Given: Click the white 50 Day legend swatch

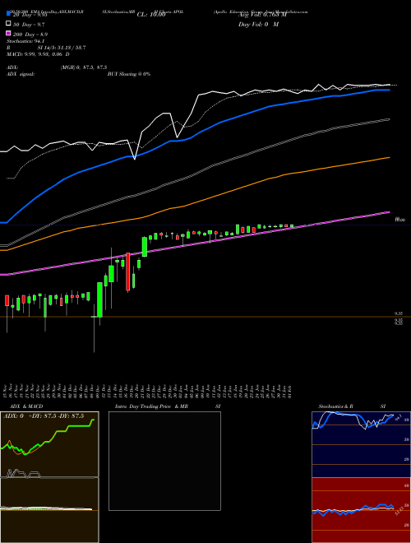Looking at the screenshot, I should 8,24.
